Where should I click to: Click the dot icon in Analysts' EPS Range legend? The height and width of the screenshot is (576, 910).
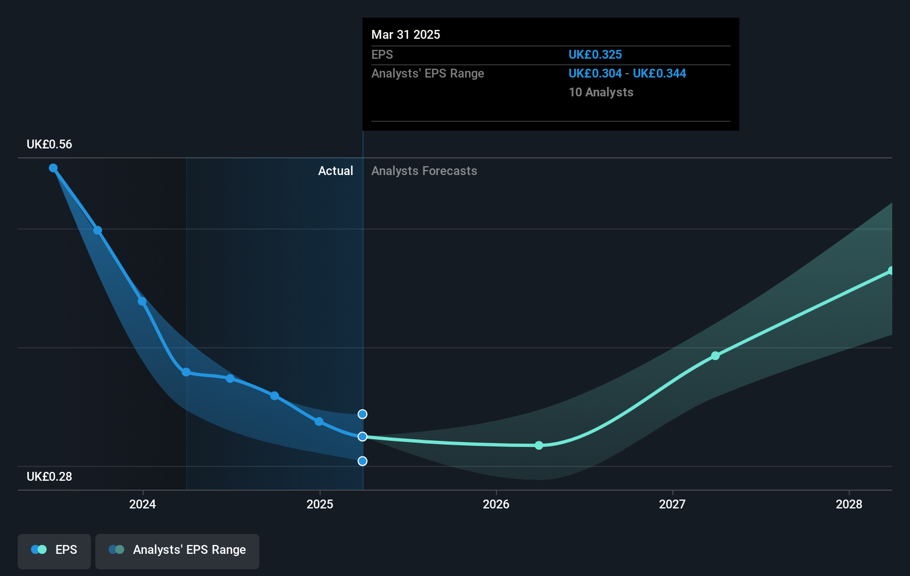[116, 549]
